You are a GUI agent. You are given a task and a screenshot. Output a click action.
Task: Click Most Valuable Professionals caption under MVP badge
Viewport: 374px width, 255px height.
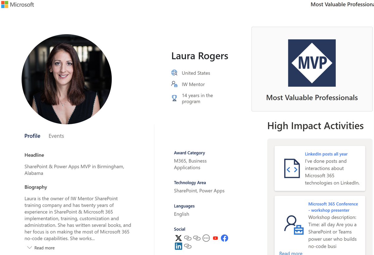[312, 97]
